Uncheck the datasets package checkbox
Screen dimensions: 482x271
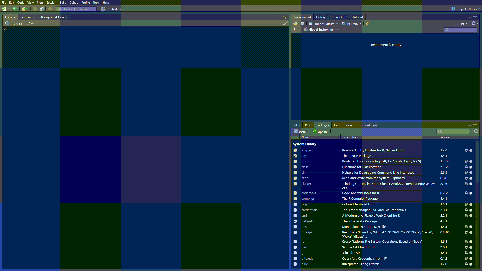(x=295, y=221)
